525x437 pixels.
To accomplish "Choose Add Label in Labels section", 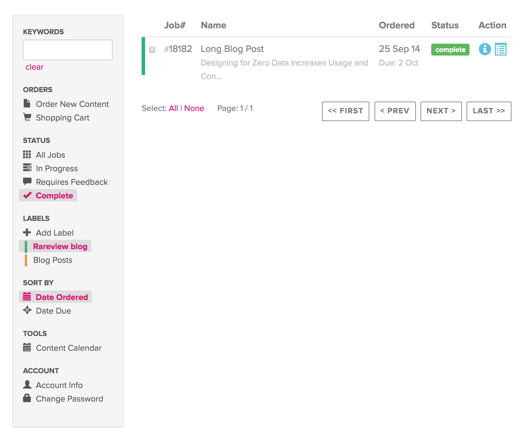I will pos(55,233).
